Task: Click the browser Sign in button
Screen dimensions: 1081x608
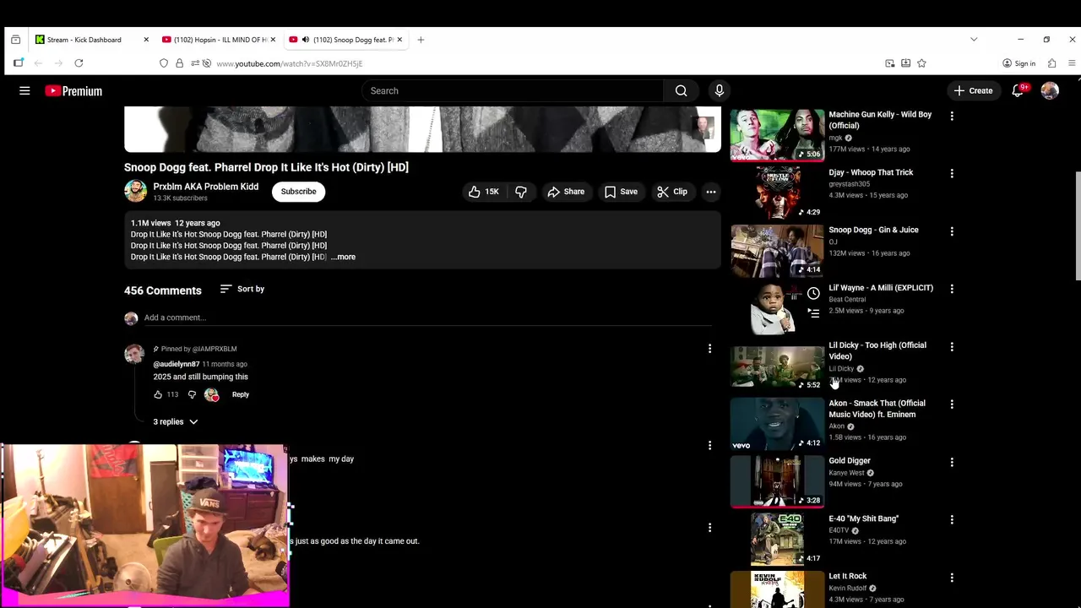Action: tap(1019, 63)
